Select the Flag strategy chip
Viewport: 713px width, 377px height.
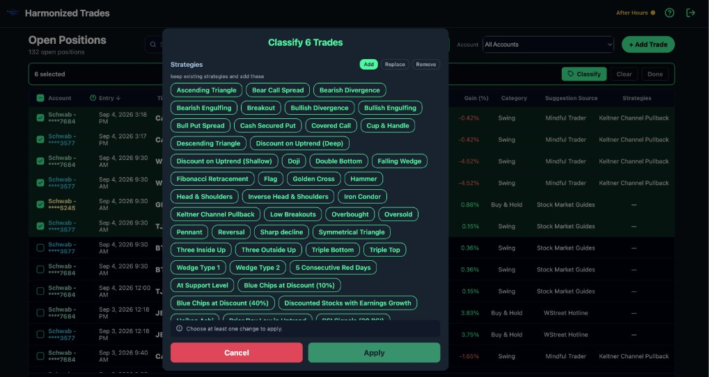271,179
